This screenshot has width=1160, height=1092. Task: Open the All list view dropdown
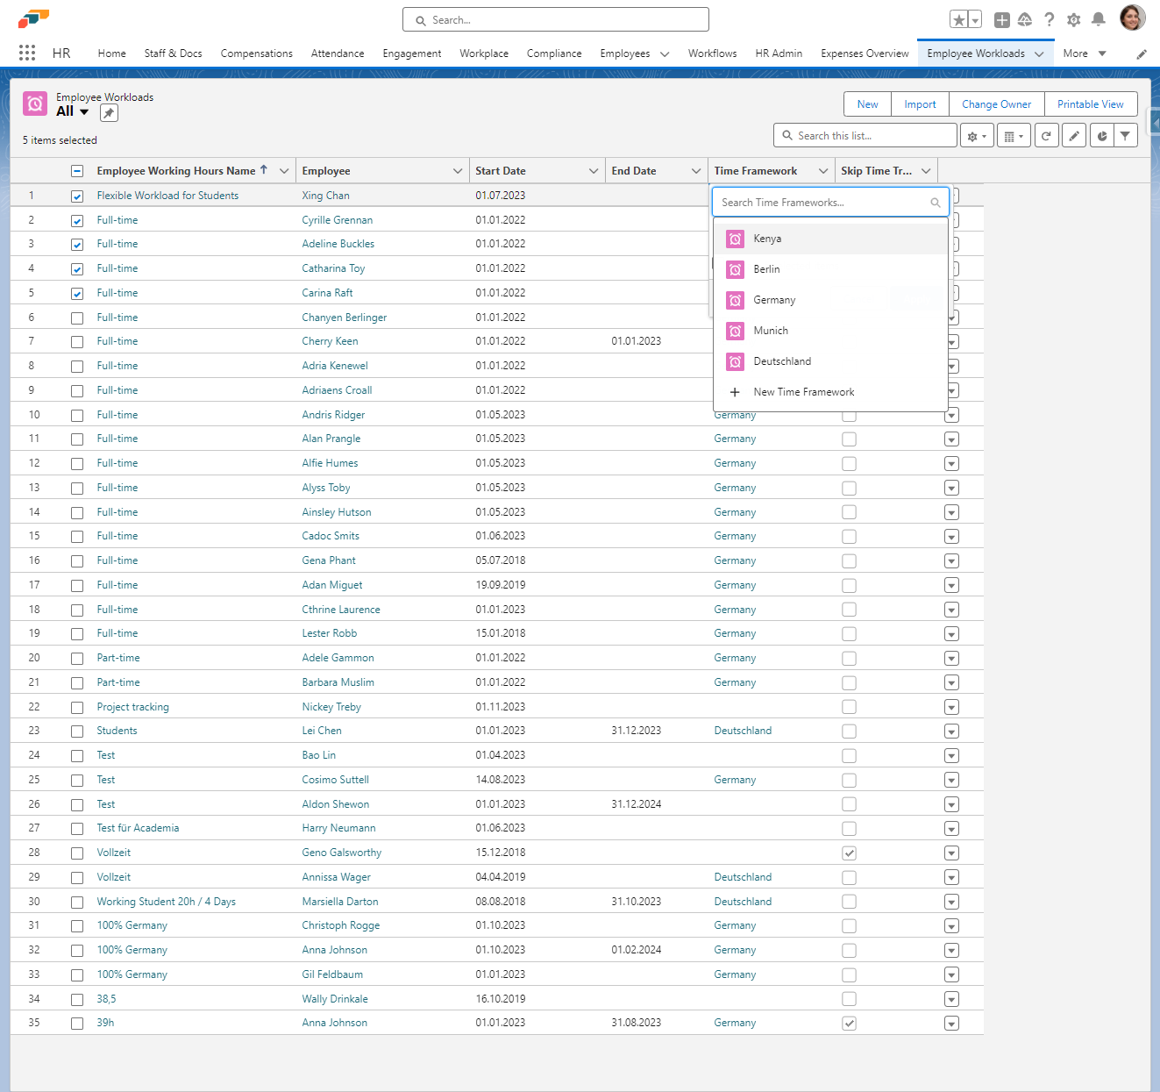84,112
